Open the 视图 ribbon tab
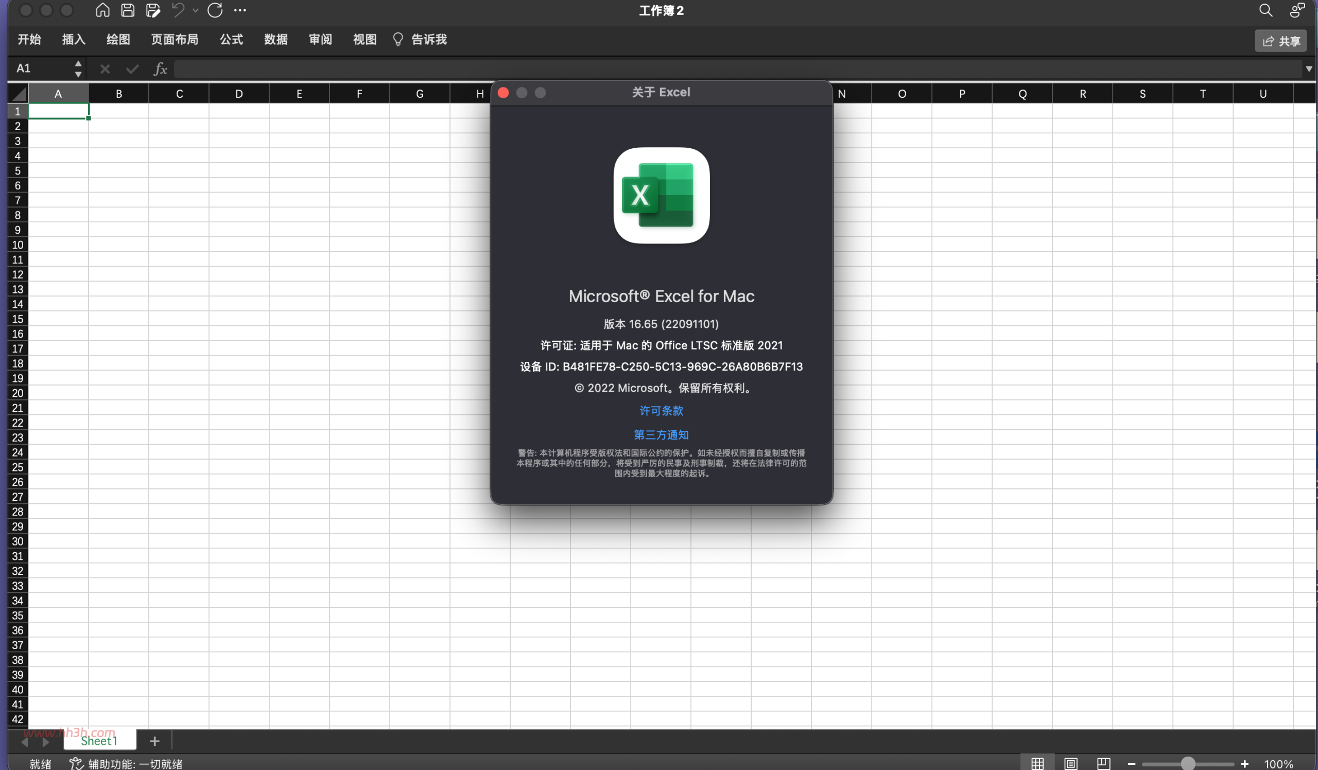Image resolution: width=1318 pixels, height=770 pixels. tap(365, 39)
